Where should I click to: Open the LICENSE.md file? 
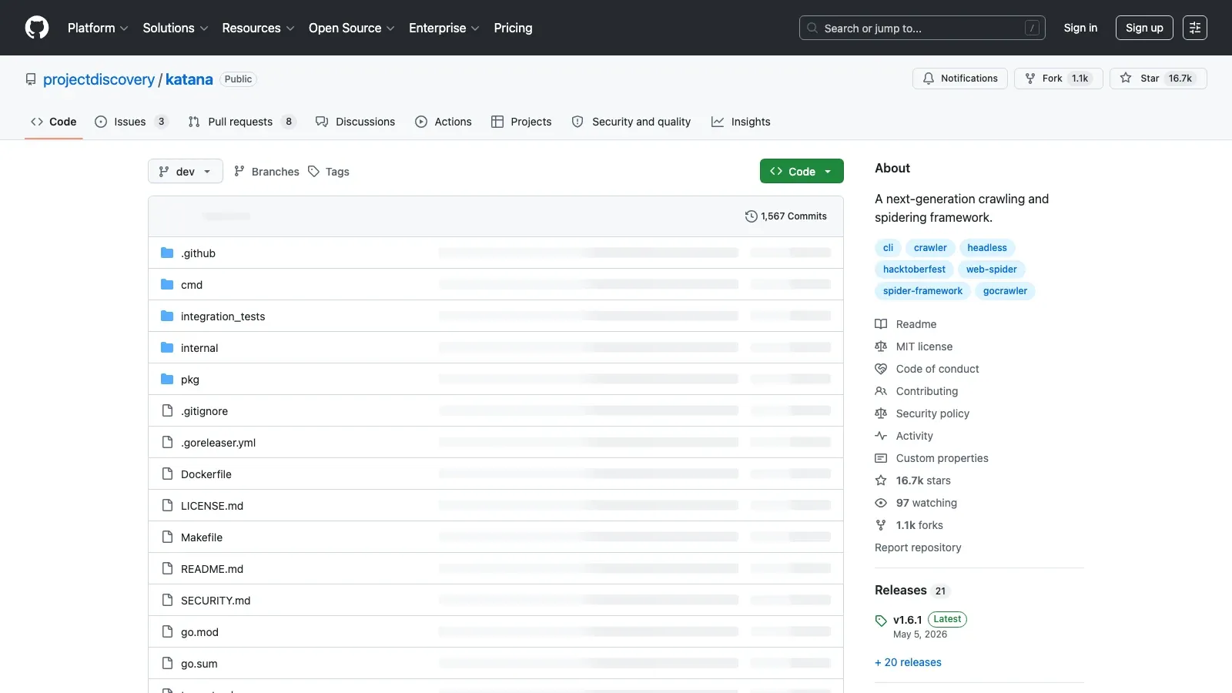(212, 506)
